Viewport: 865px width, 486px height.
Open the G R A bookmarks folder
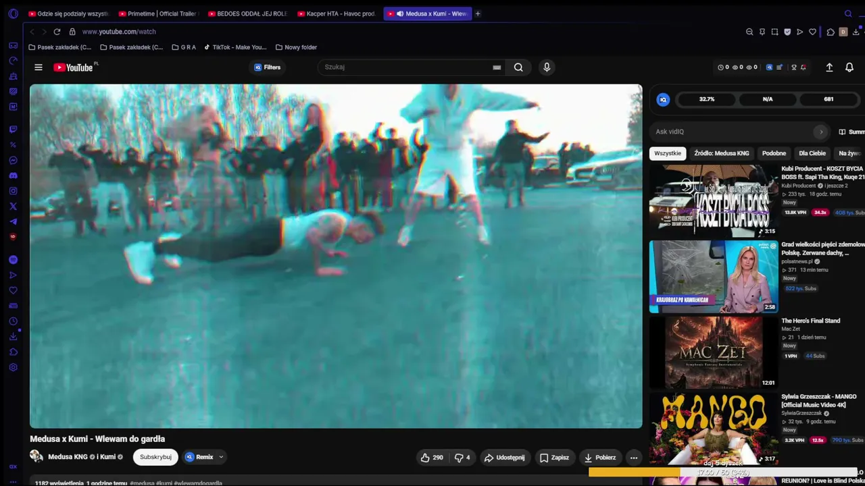184,47
